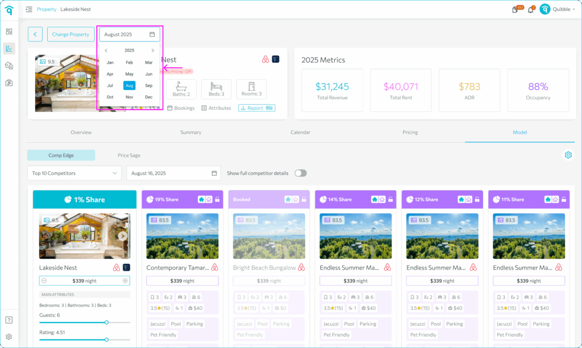
Task: Click the Airbnb icon on the 11% Share card
Action: tap(559, 267)
